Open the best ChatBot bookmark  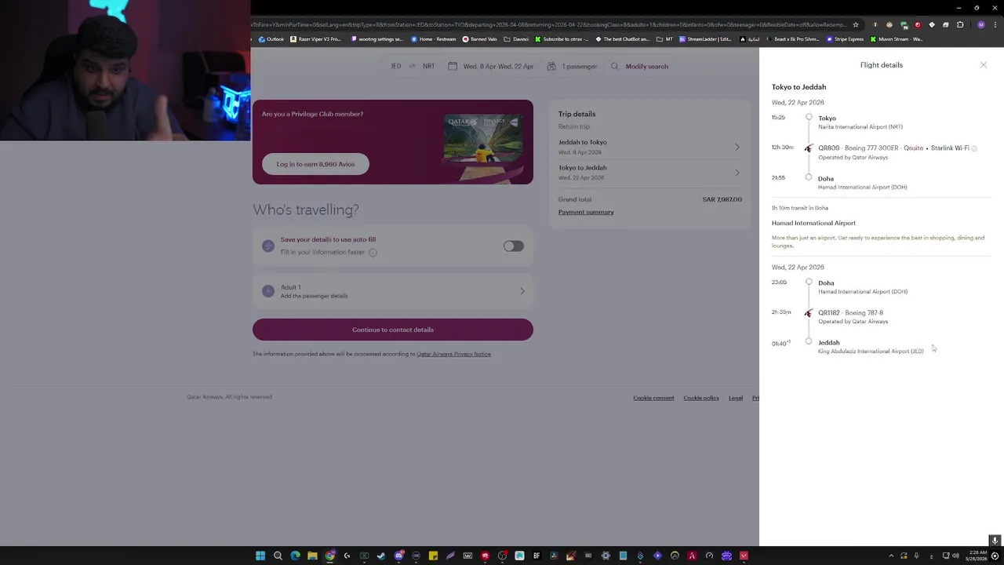click(623, 39)
